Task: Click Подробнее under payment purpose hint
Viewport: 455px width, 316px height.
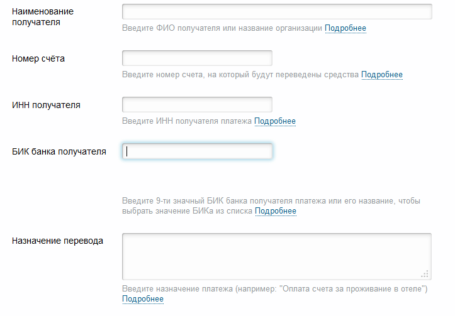Action: click(143, 299)
